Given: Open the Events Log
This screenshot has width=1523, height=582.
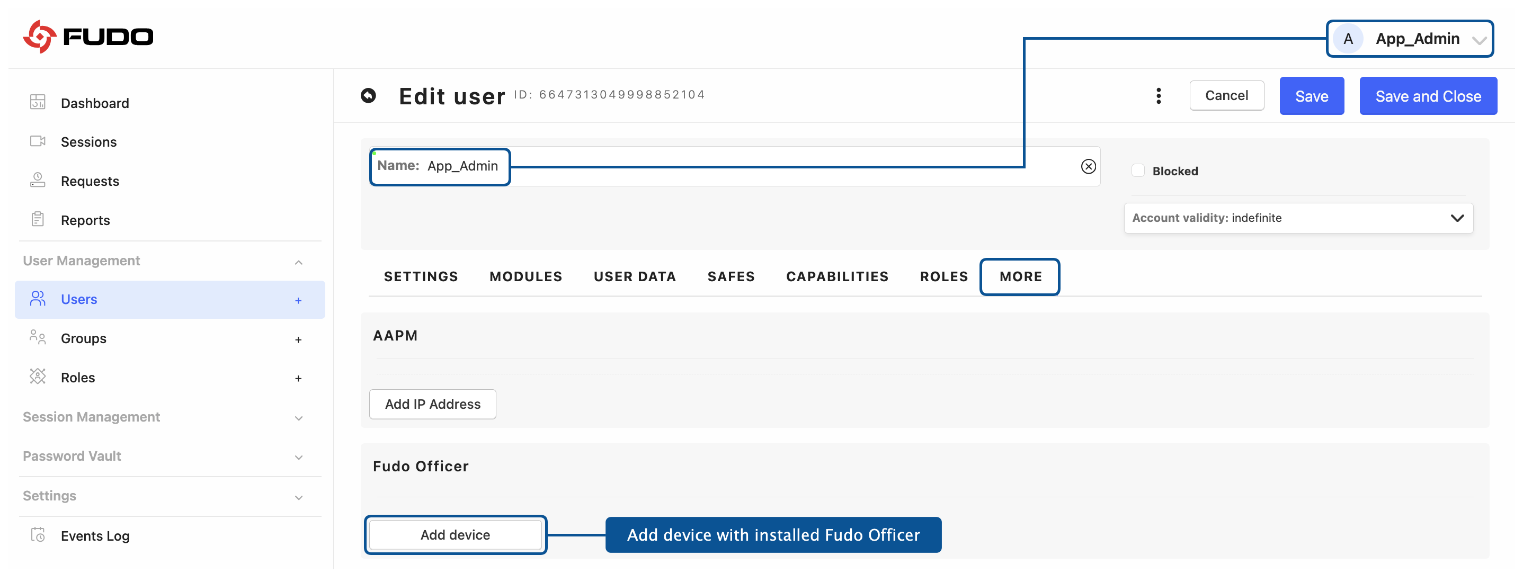Looking at the screenshot, I should pos(95,536).
